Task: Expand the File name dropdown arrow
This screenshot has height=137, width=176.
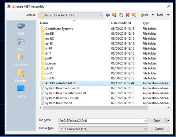Action: (x=145, y=121)
